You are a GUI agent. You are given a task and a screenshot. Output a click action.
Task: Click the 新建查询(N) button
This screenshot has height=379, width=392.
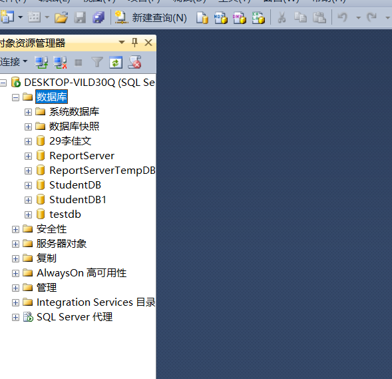click(151, 18)
